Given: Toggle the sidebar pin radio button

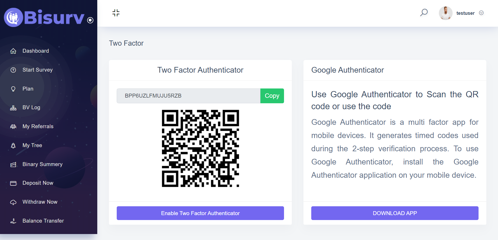Looking at the screenshot, I should [x=90, y=20].
